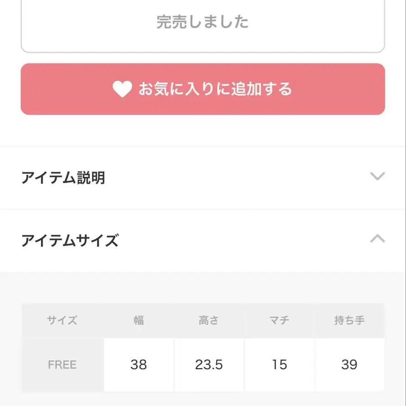Click the 完売しました sold-out button
This screenshot has width=406, height=406.
click(203, 23)
